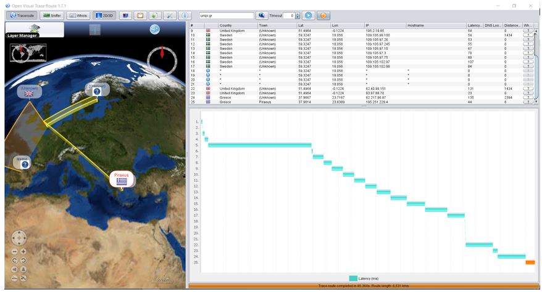Tilt the map view down

(23, 269)
